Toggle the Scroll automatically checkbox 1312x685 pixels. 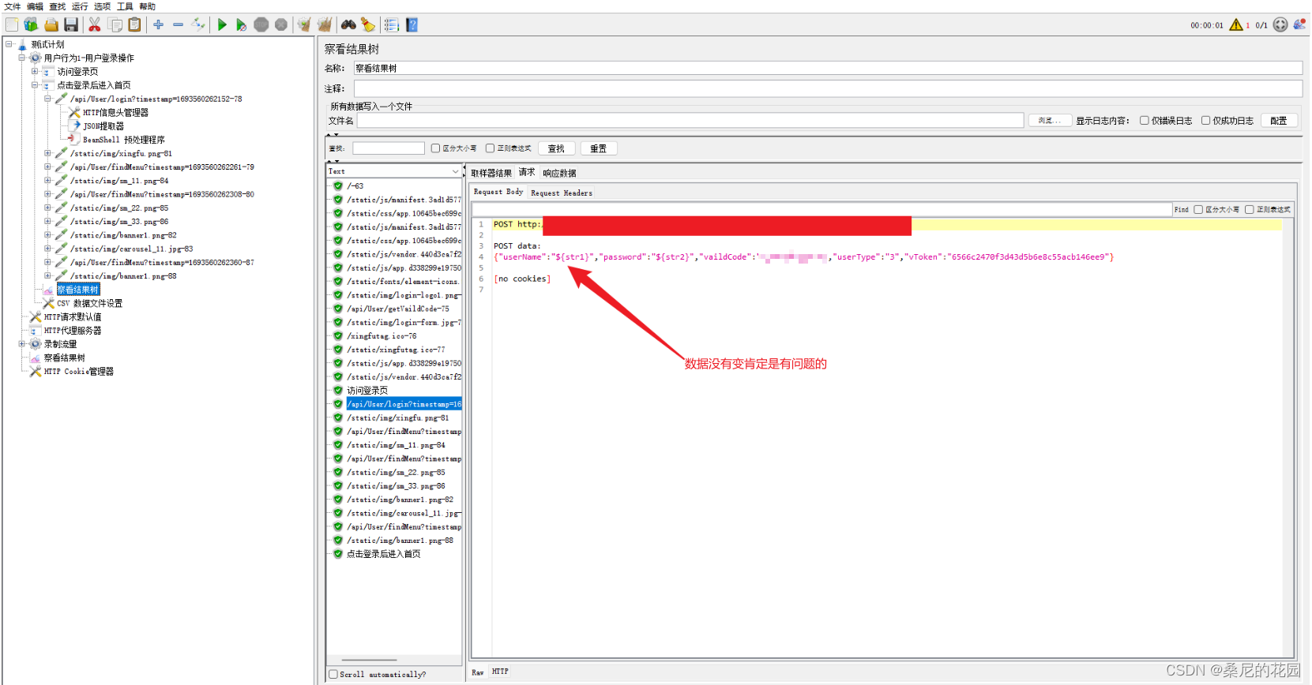pos(333,675)
